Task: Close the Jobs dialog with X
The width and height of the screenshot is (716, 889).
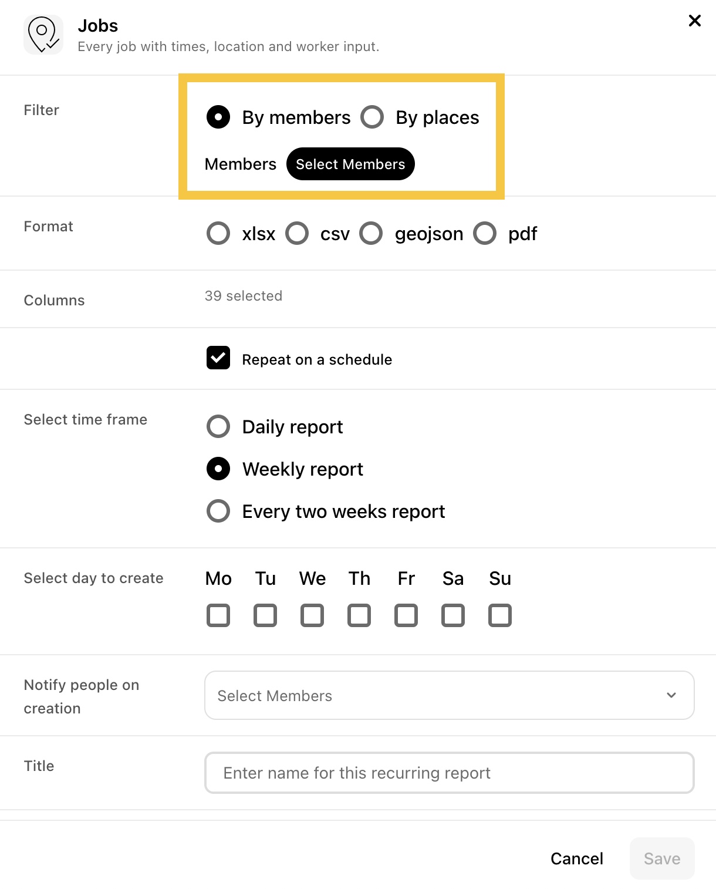Action: click(695, 21)
